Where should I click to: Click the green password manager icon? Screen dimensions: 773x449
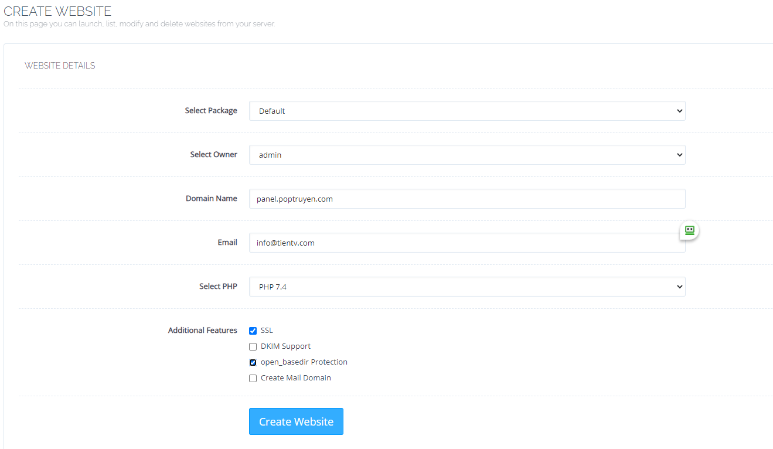pos(689,231)
